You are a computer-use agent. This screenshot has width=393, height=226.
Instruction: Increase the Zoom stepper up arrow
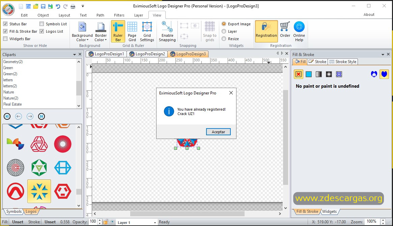[x=383, y=220]
